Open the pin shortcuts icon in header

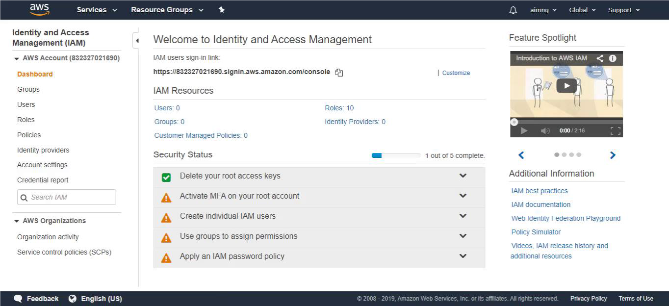coord(222,10)
